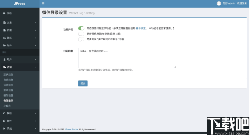
Task: Expand the 插件 menu chevron
Action: coord(36,121)
